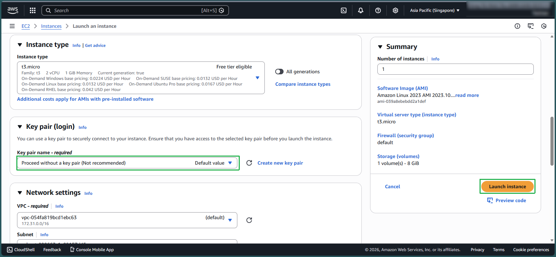Refresh the VPC list

pyautogui.click(x=249, y=220)
